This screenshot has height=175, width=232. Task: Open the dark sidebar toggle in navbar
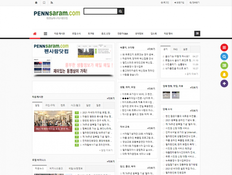click(x=197, y=34)
